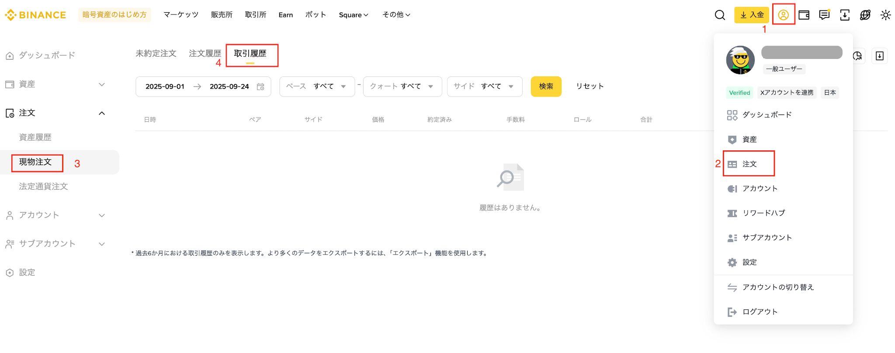Open the chat support icon
Viewport: 895px width, 353px height.
coord(824,15)
